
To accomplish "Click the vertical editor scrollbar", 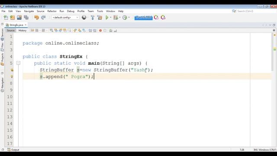I will (272, 52).
